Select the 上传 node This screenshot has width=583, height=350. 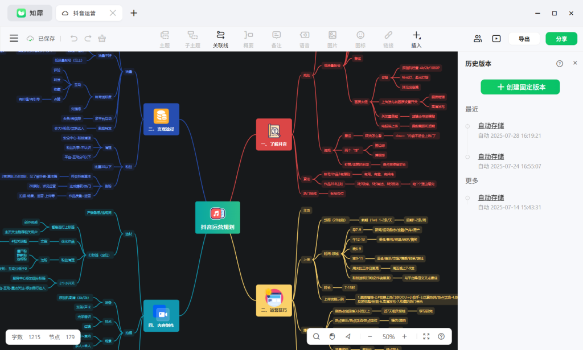(307, 260)
